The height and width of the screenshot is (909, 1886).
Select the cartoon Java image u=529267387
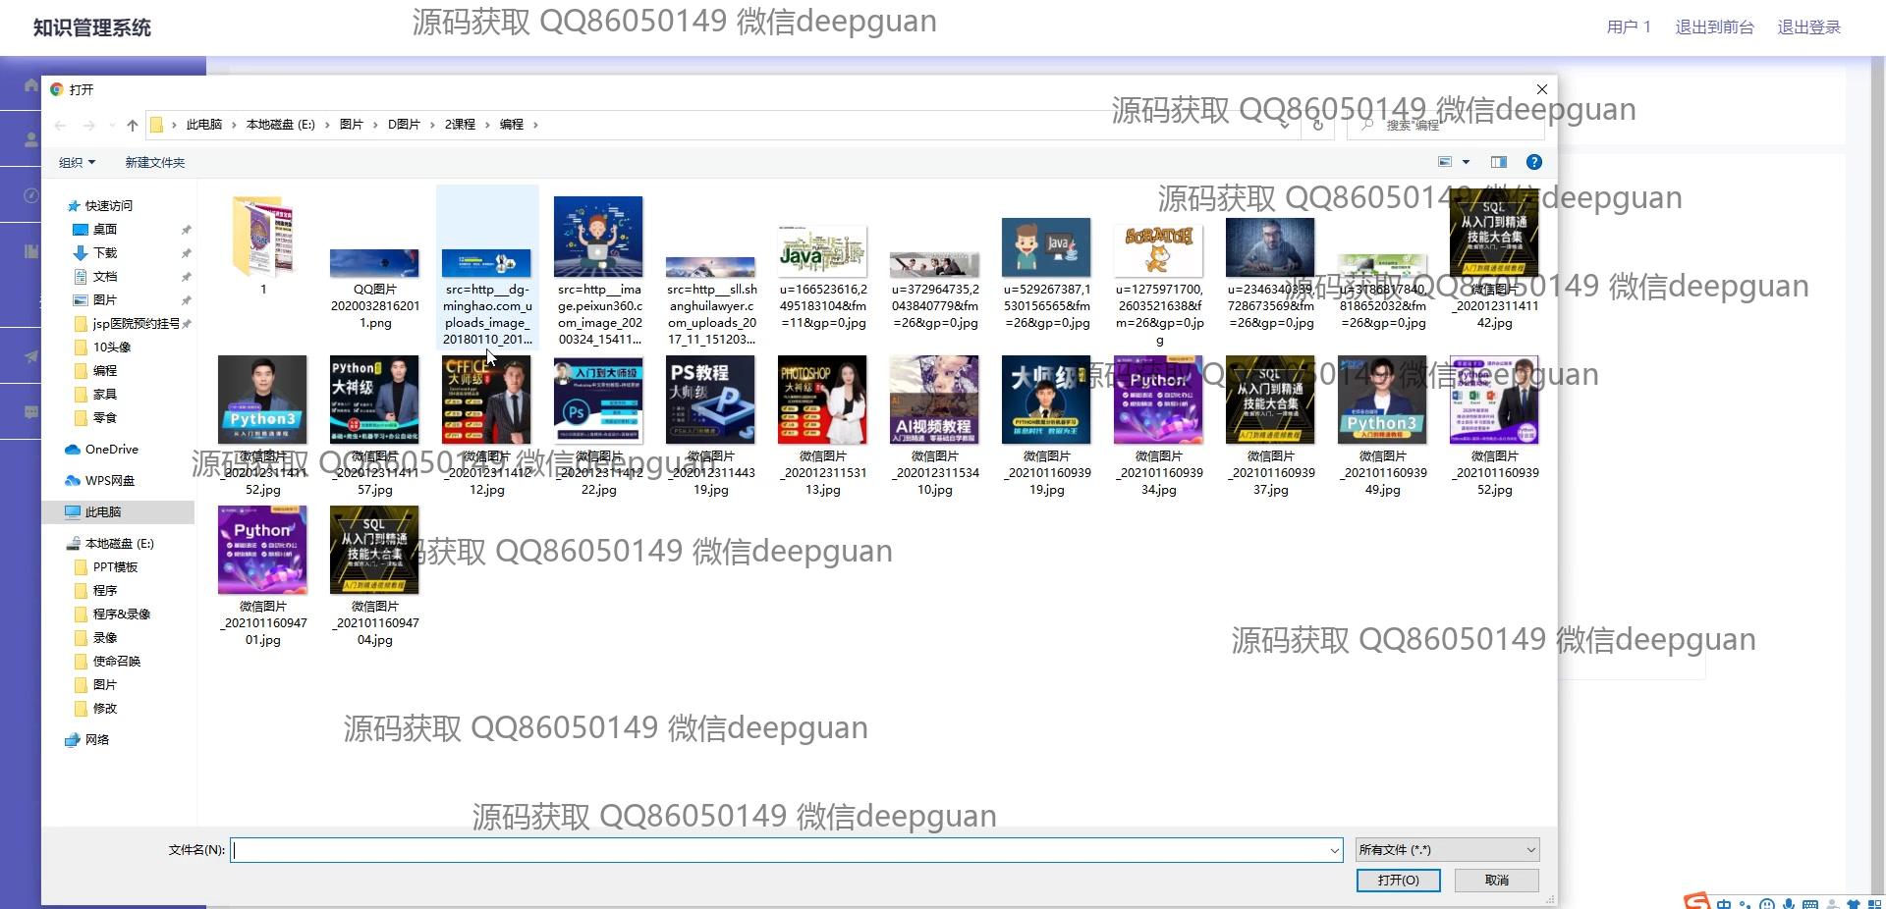(x=1046, y=273)
